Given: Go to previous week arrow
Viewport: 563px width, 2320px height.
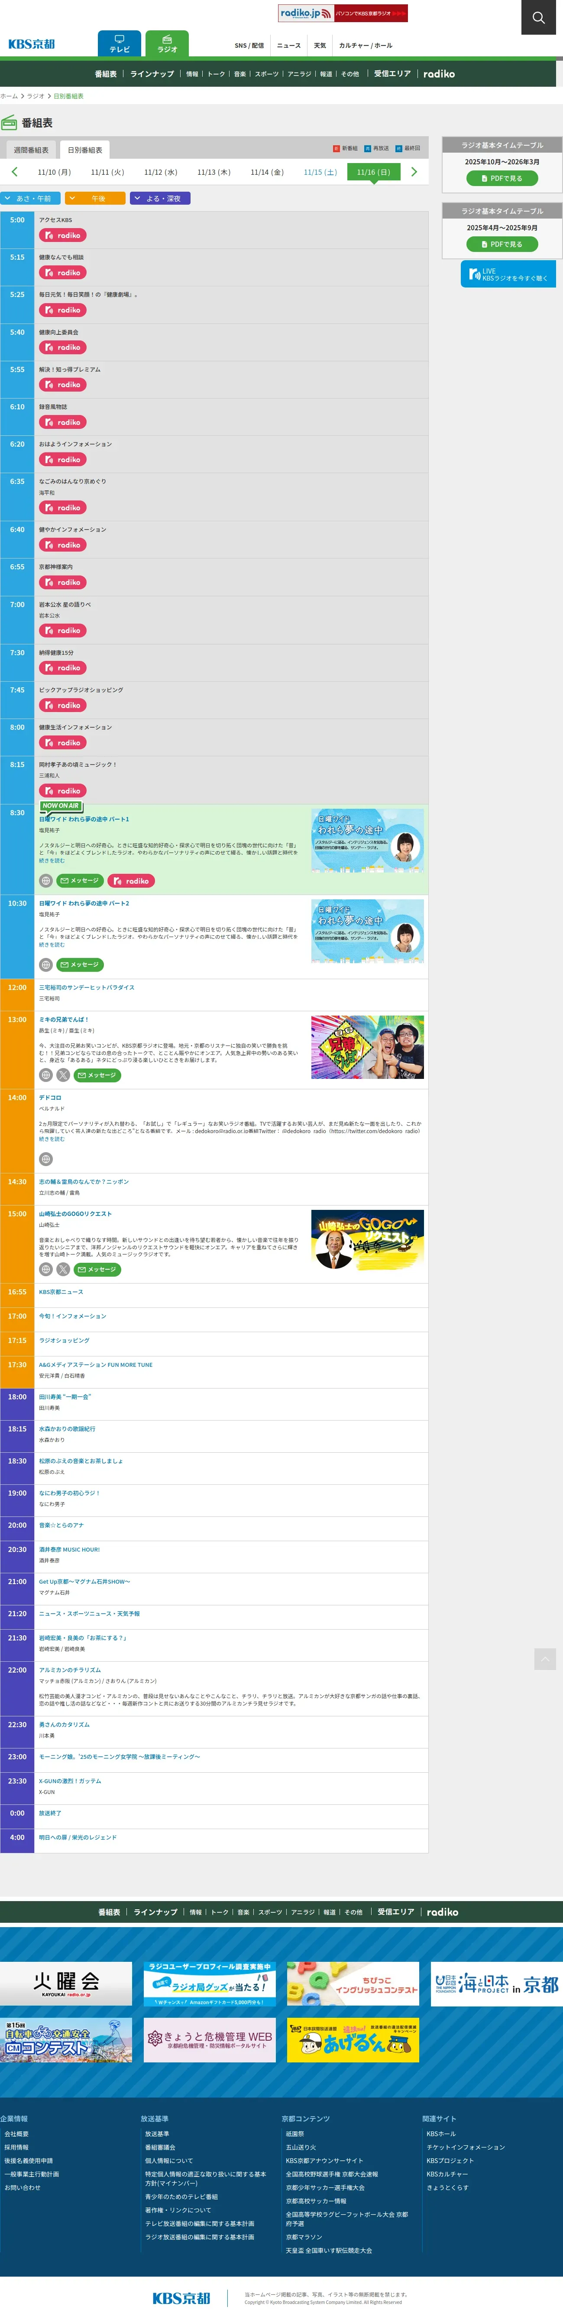Looking at the screenshot, I should [14, 172].
